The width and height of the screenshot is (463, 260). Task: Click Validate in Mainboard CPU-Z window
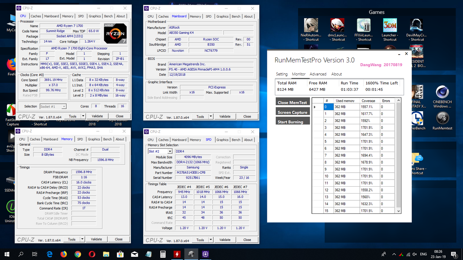tap(225, 116)
